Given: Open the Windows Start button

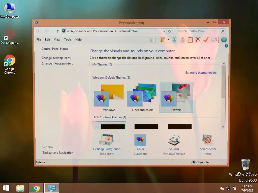Looking at the screenshot, I should [x=6, y=188].
